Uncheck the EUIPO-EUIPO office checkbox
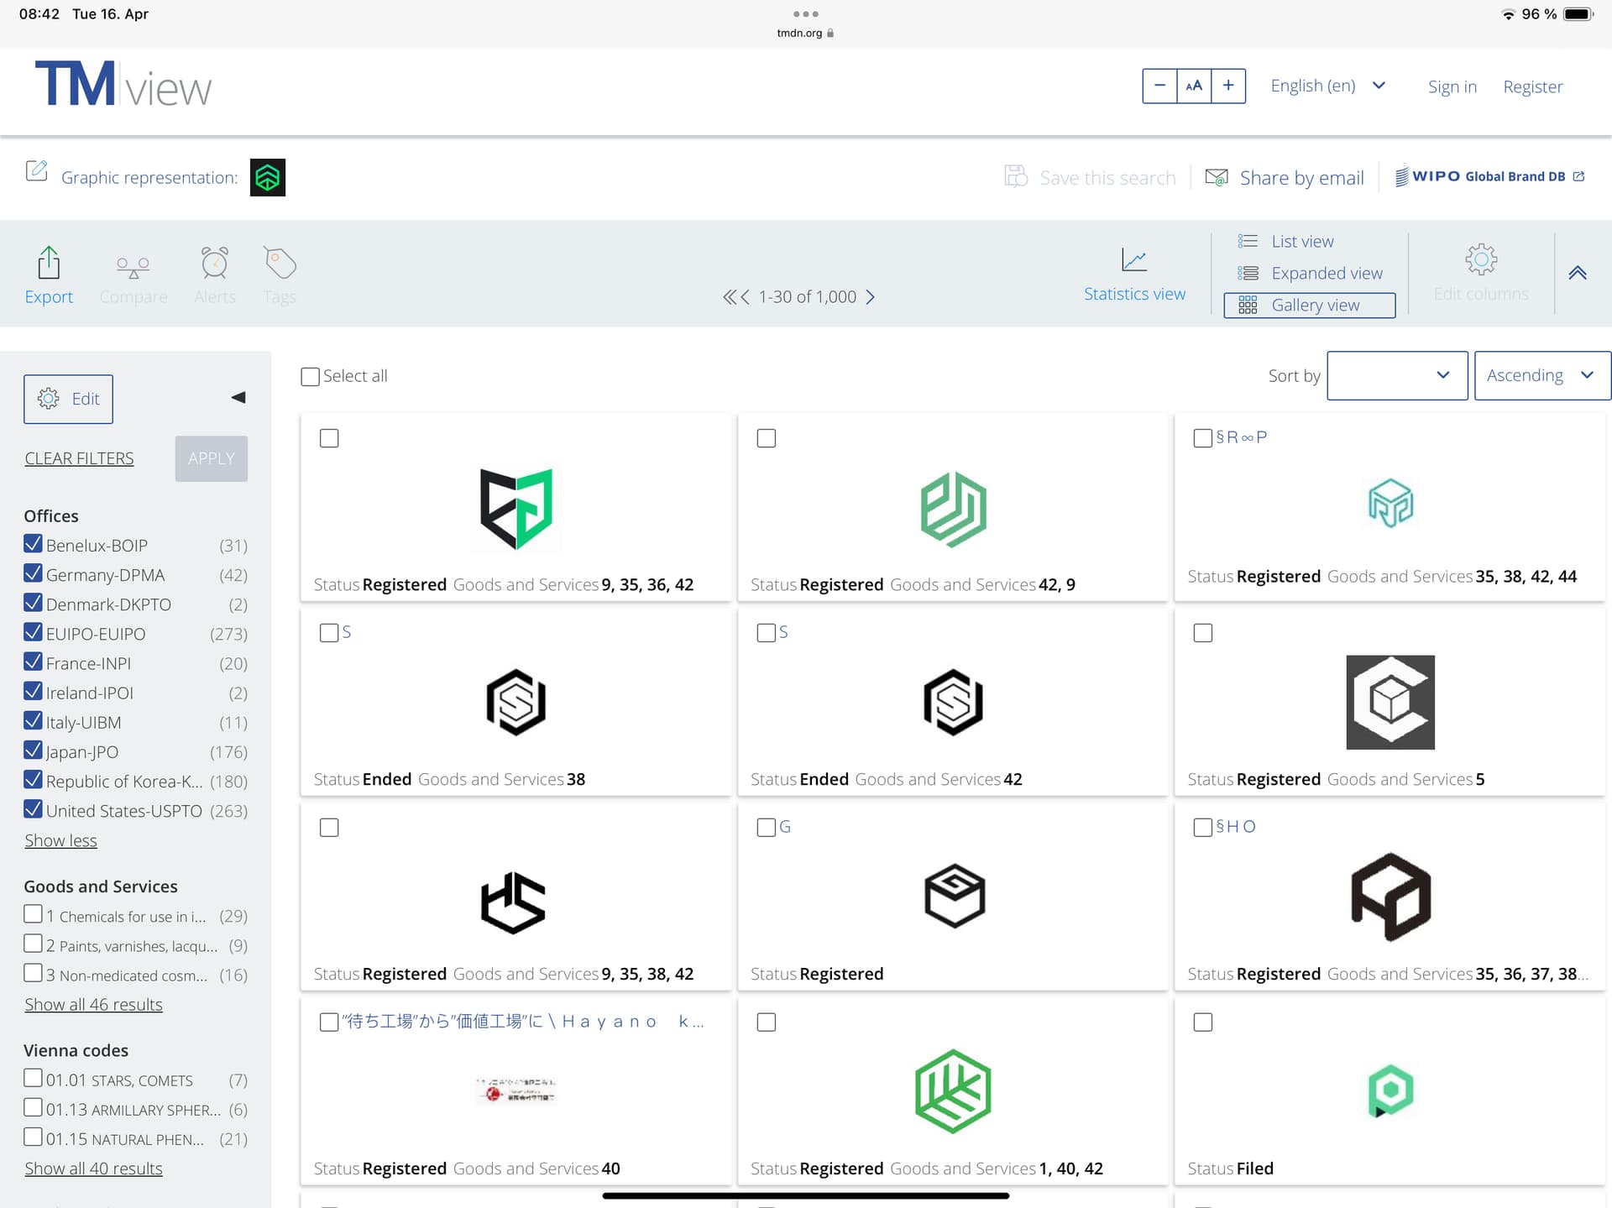The height and width of the screenshot is (1208, 1612). click(33, 632)
